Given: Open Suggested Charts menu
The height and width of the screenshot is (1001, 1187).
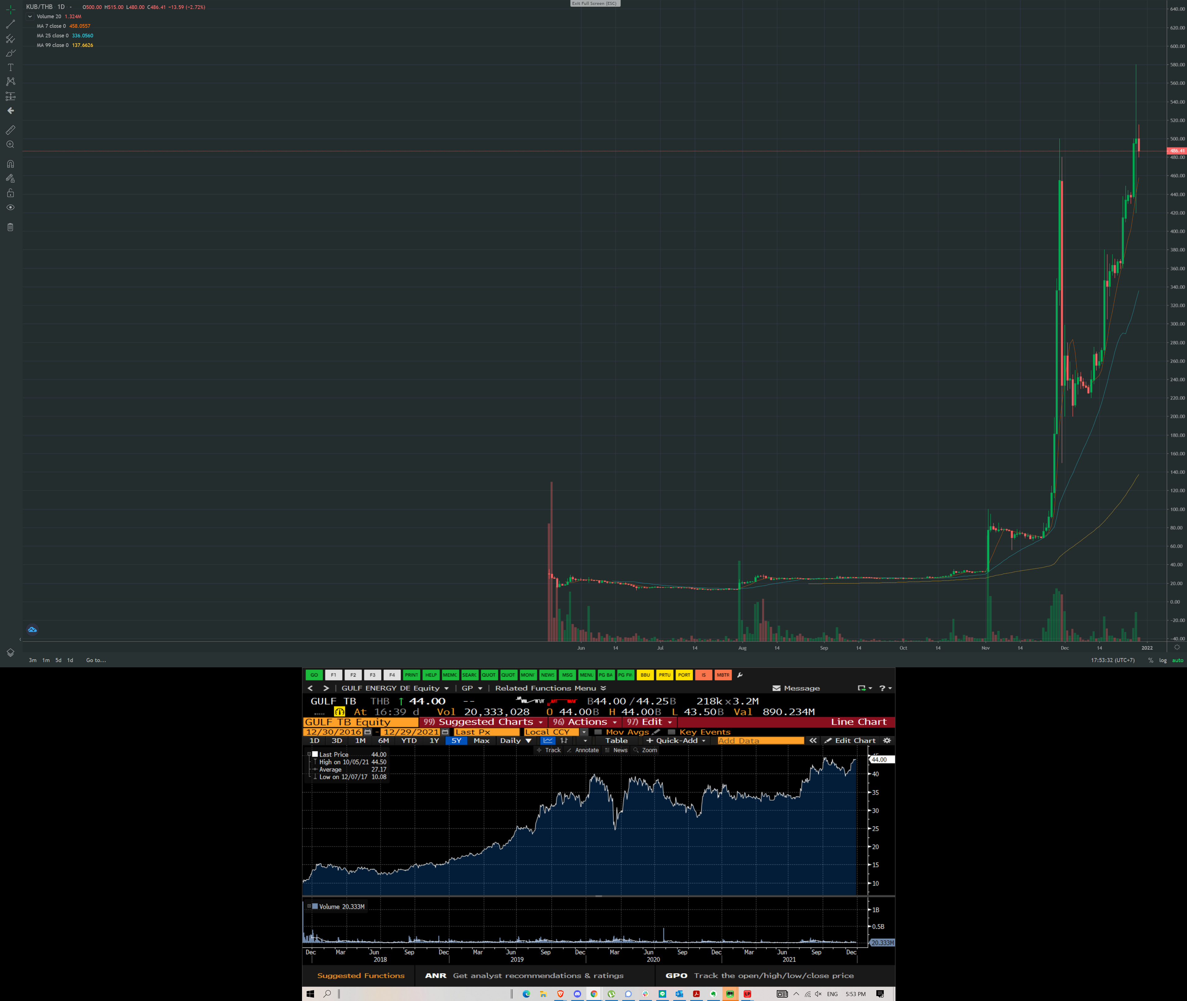Looking at the screenshot, I should click(x=483, y=722).
